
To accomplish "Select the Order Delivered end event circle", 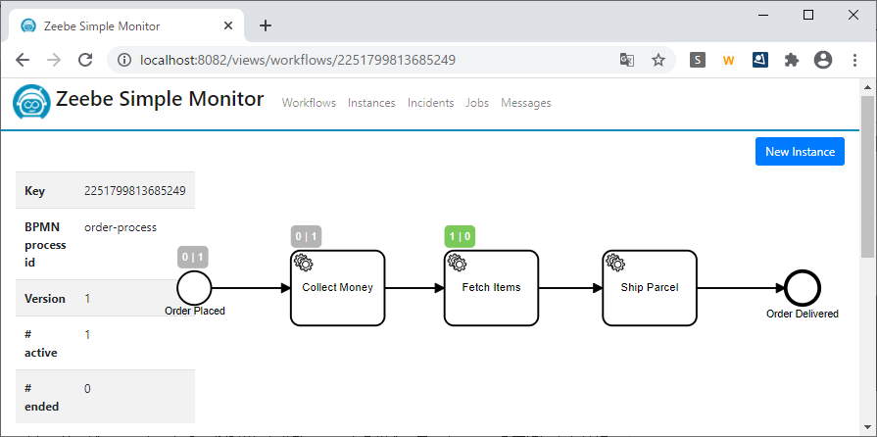I will click(803, 288).
